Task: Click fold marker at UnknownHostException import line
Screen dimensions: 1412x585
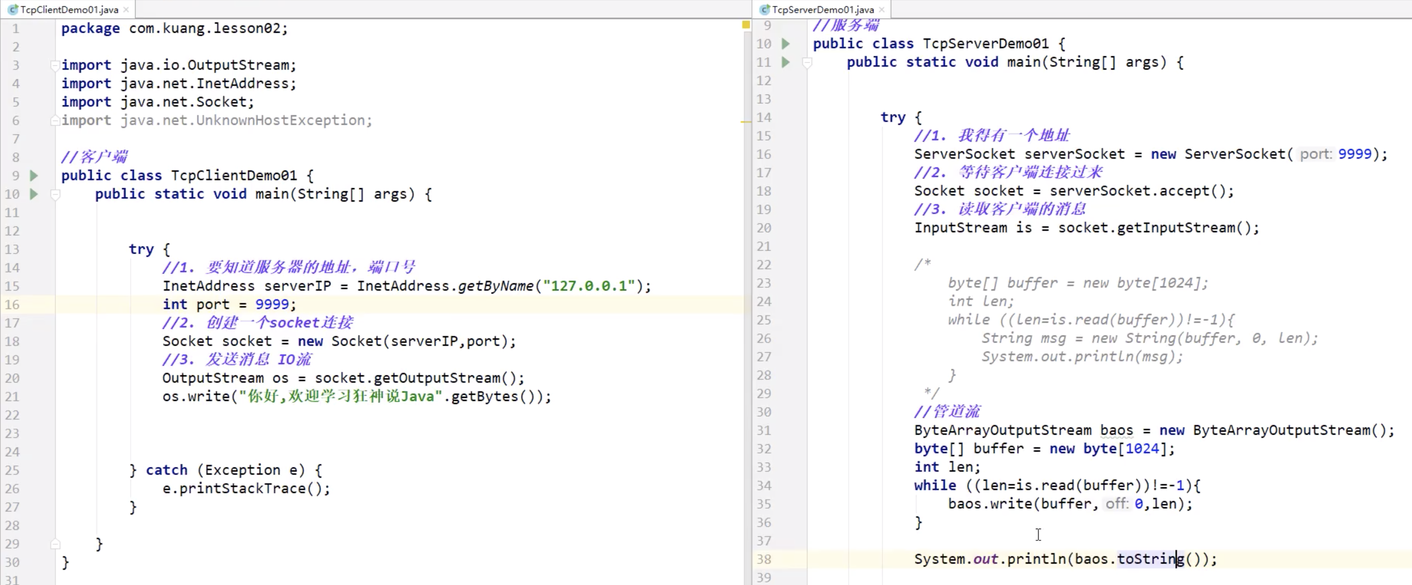Action: coord(55,120)
